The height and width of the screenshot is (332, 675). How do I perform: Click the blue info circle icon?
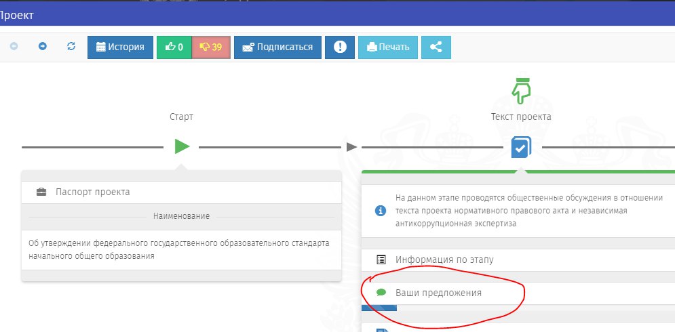tap(381, 211)
